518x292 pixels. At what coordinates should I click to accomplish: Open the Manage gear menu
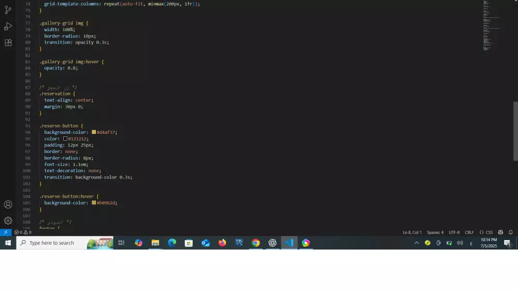(8, 220)
